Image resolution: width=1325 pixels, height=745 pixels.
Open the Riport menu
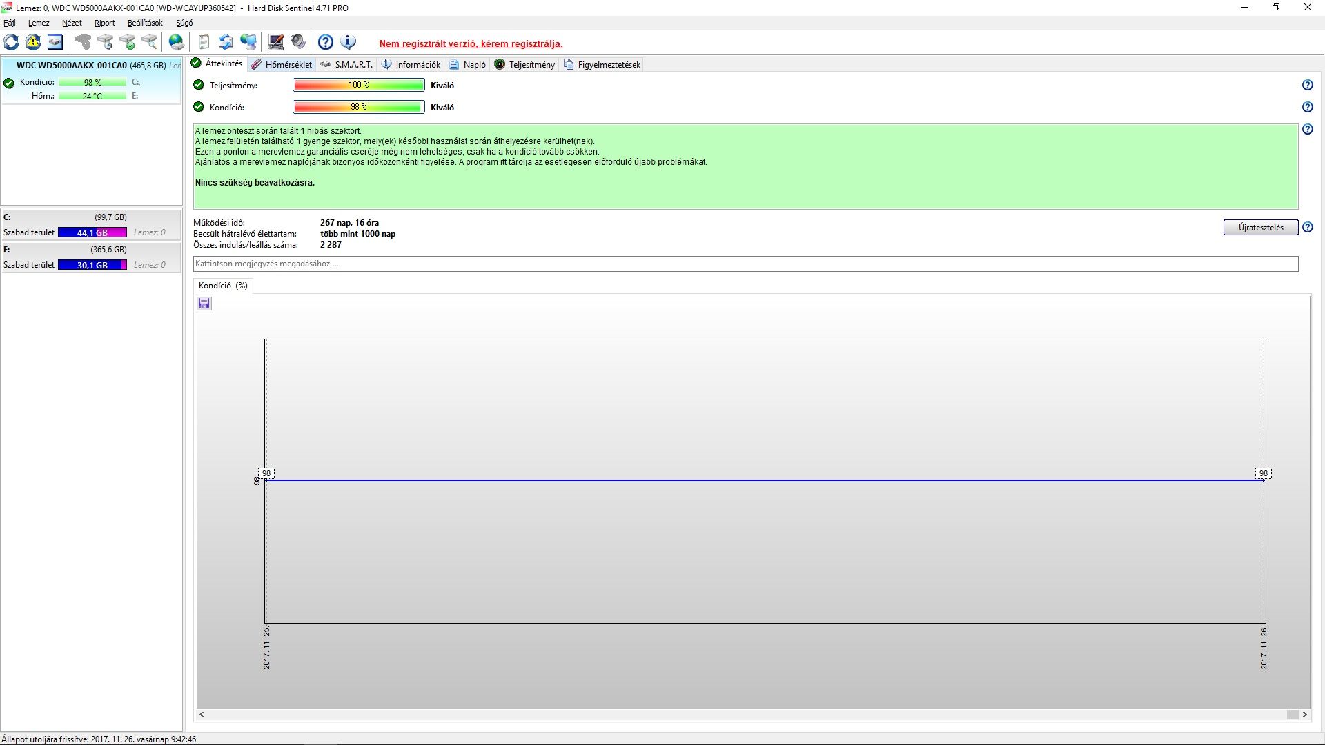tap(105, 23)
